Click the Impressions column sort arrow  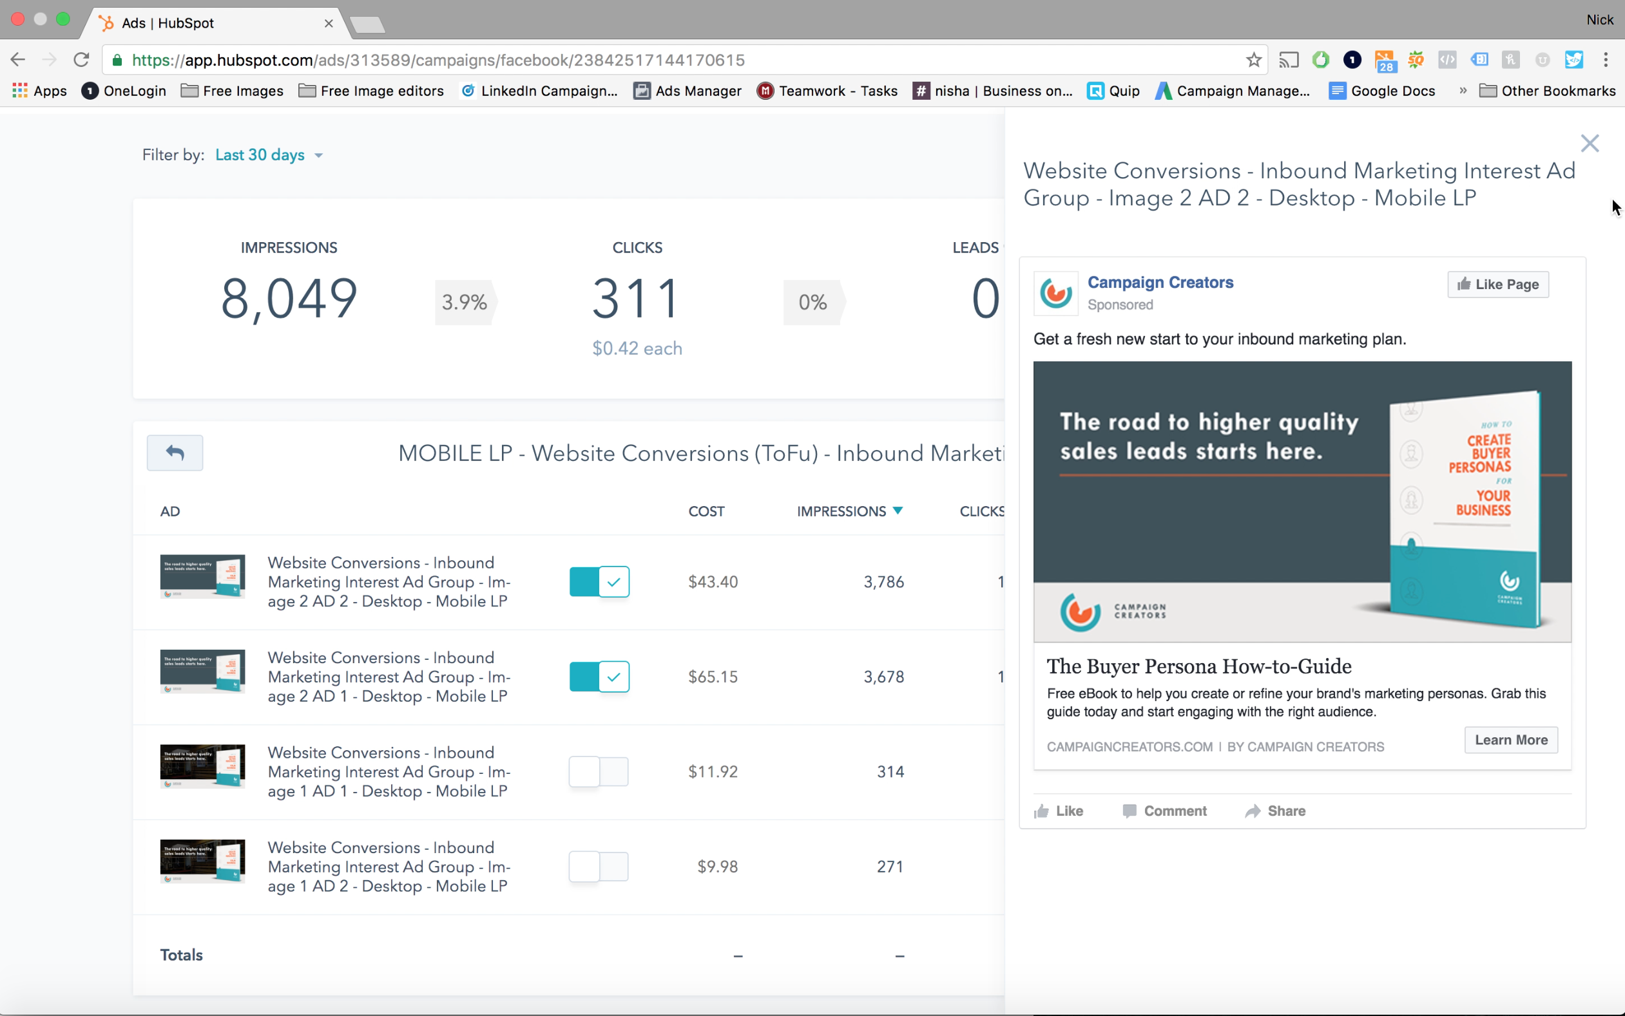(x=898, y=511)
